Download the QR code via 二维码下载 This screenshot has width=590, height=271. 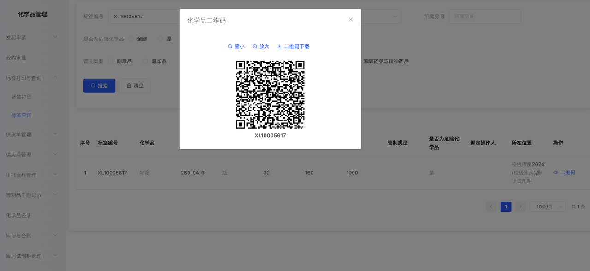(x=293, y=46)
